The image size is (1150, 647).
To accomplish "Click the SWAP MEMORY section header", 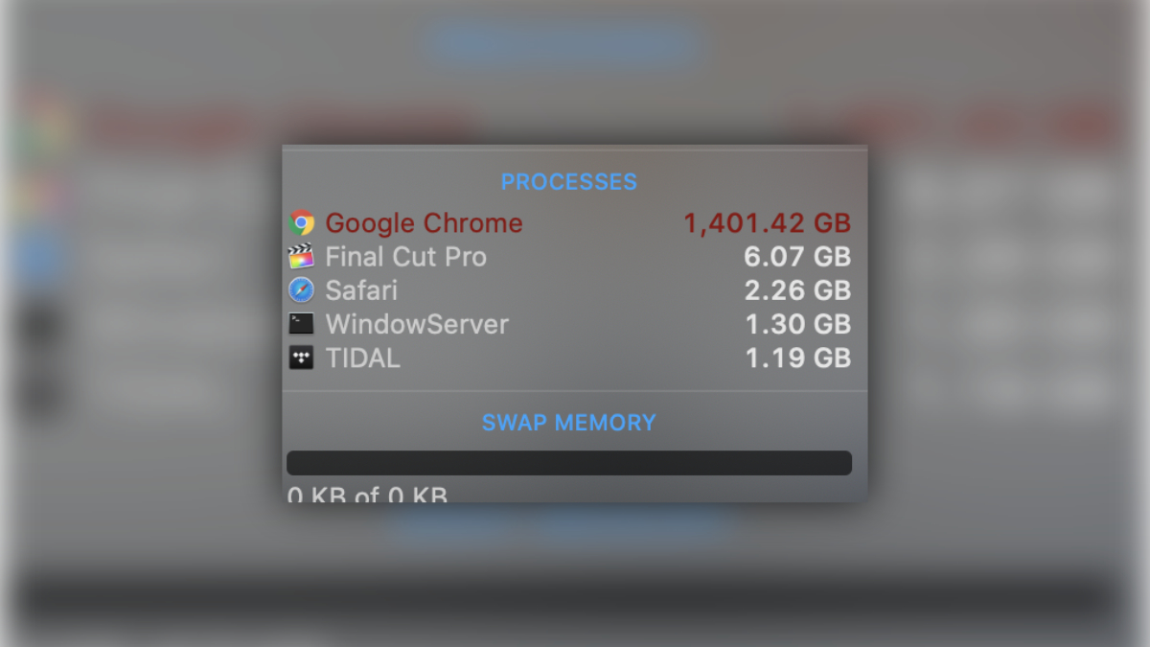I will [569, 423].
